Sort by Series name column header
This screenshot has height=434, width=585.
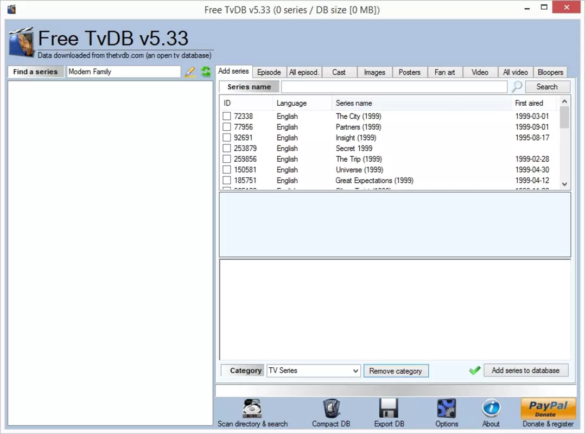point(421,103)
